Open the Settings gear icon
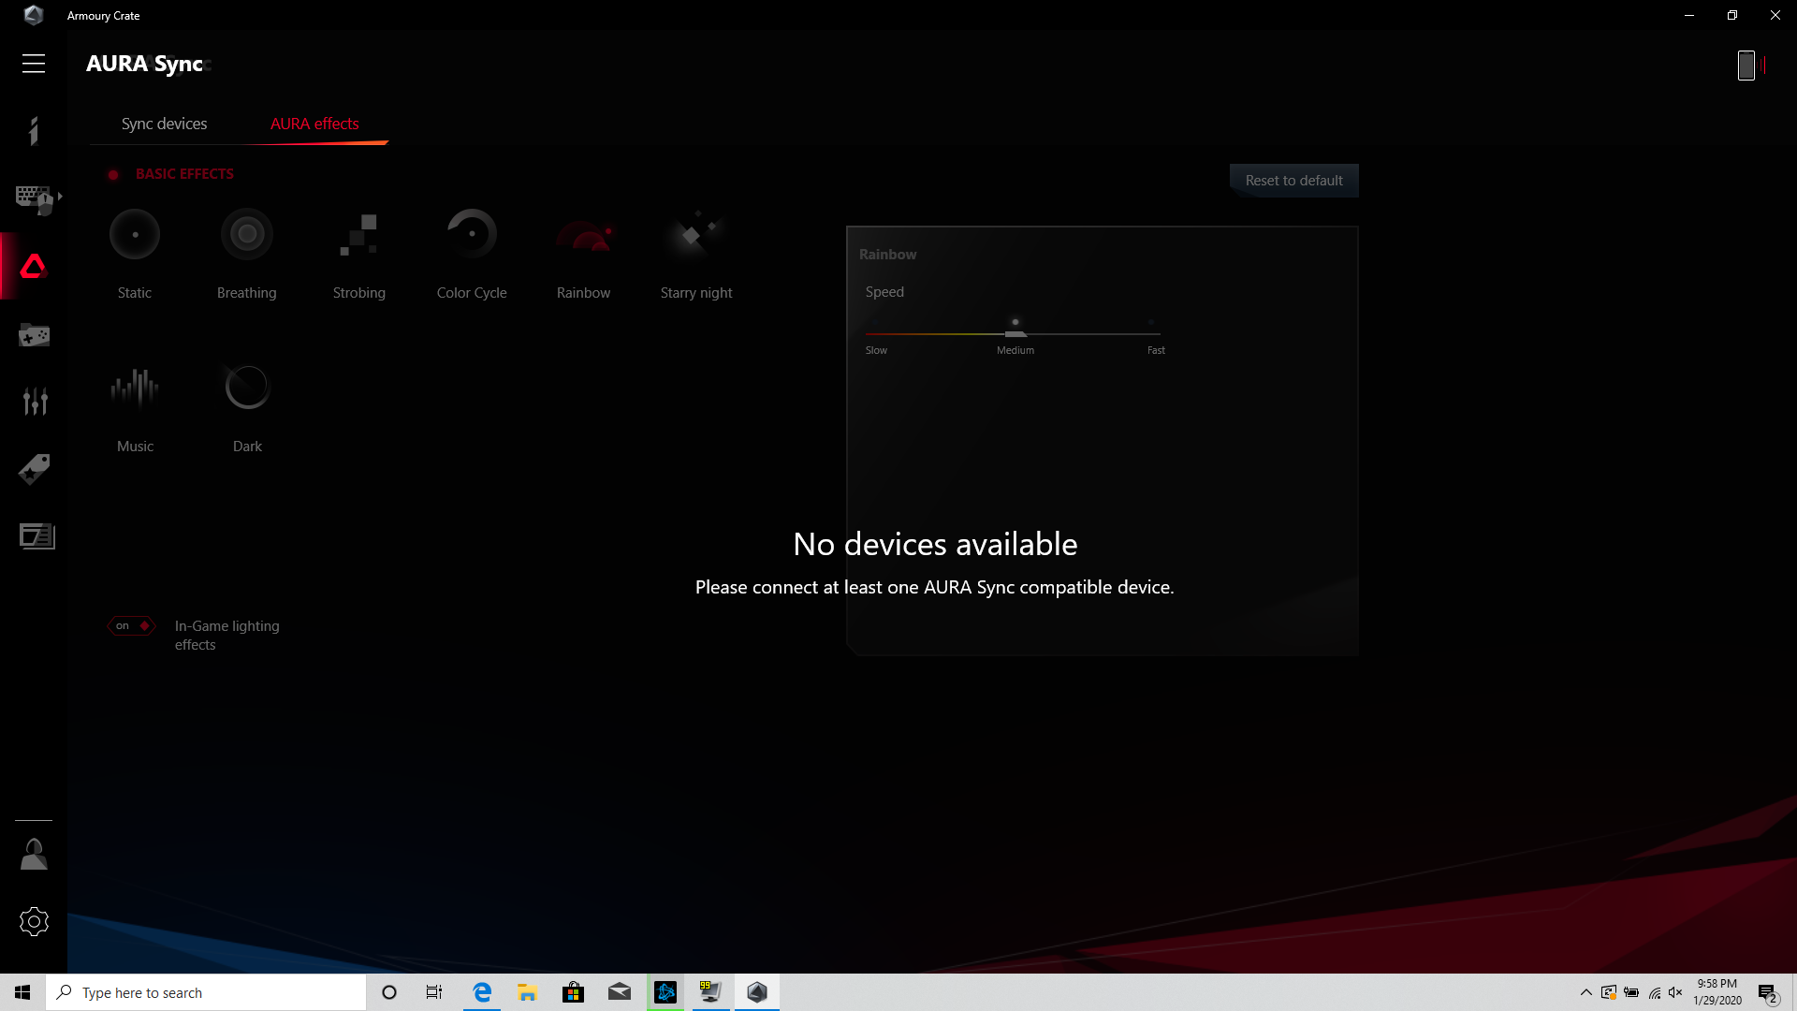 click(34, 921)
